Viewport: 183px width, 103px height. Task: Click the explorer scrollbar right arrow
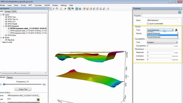46,73
